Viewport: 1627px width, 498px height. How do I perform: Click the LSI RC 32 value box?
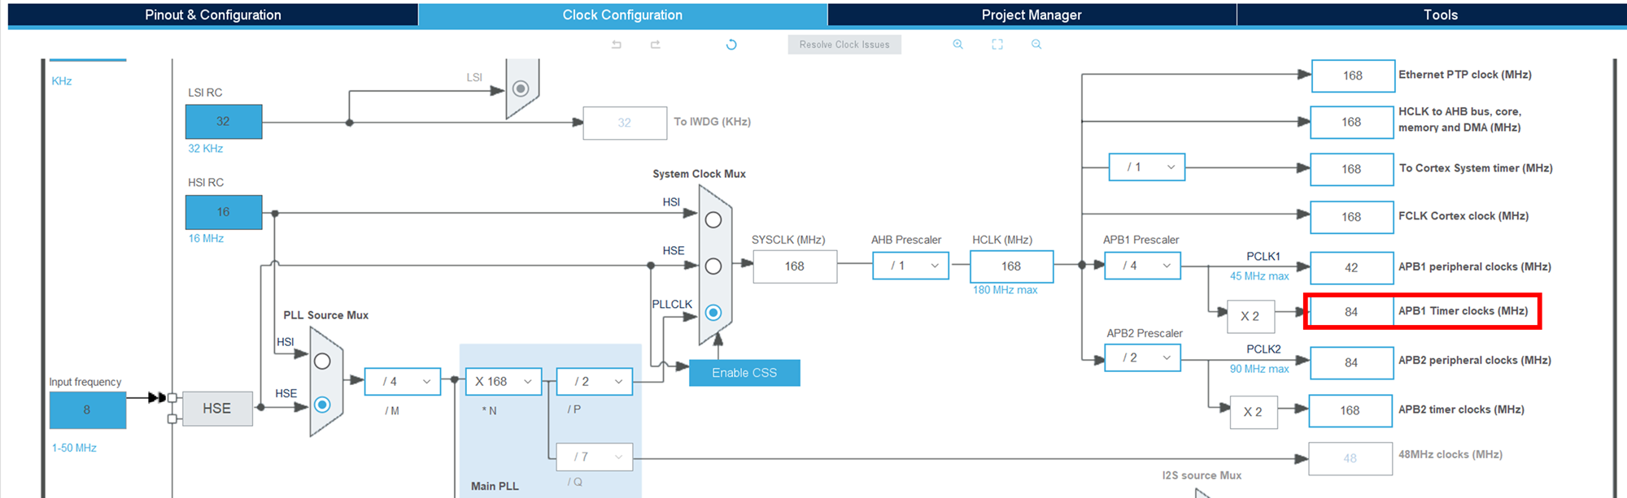[224, 122]
